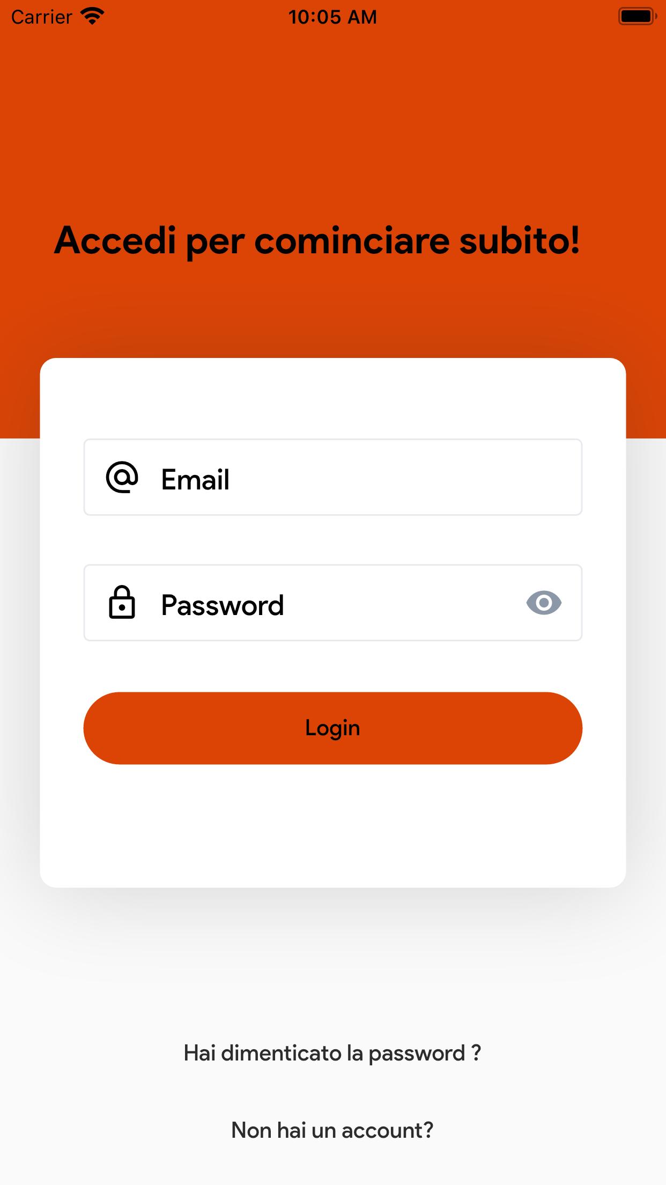Click the gray area between the two links
Image resolution: width=666 pixels, height=1185 pixels.
[x=333, y=1093]
